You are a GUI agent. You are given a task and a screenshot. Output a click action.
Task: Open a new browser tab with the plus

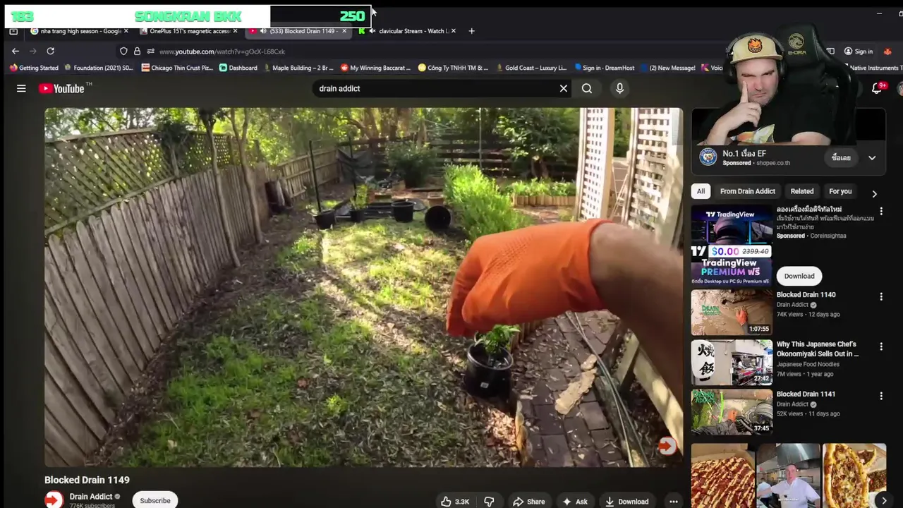coord(471,31)
